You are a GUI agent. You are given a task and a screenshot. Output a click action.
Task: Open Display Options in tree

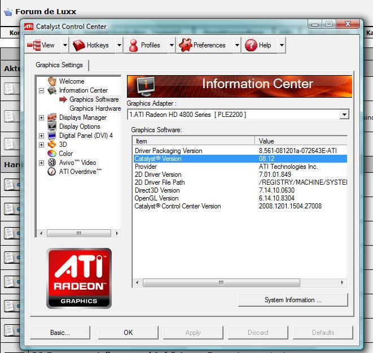pos(80,127)
